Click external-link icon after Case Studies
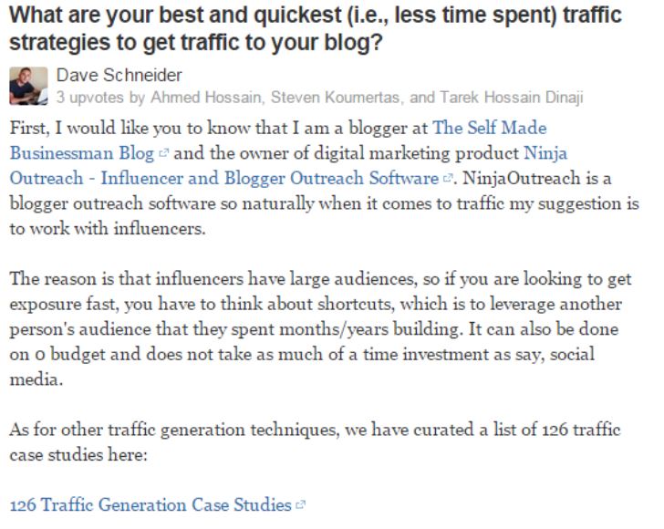 301,505
